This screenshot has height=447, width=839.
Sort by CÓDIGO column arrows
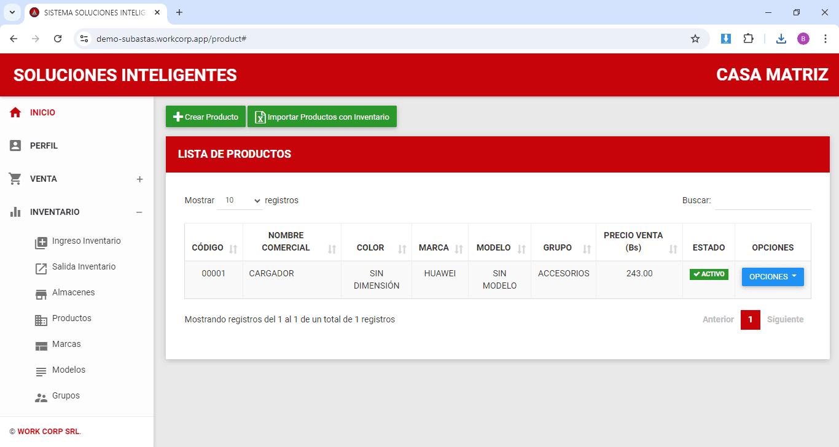tap(233, 249)
